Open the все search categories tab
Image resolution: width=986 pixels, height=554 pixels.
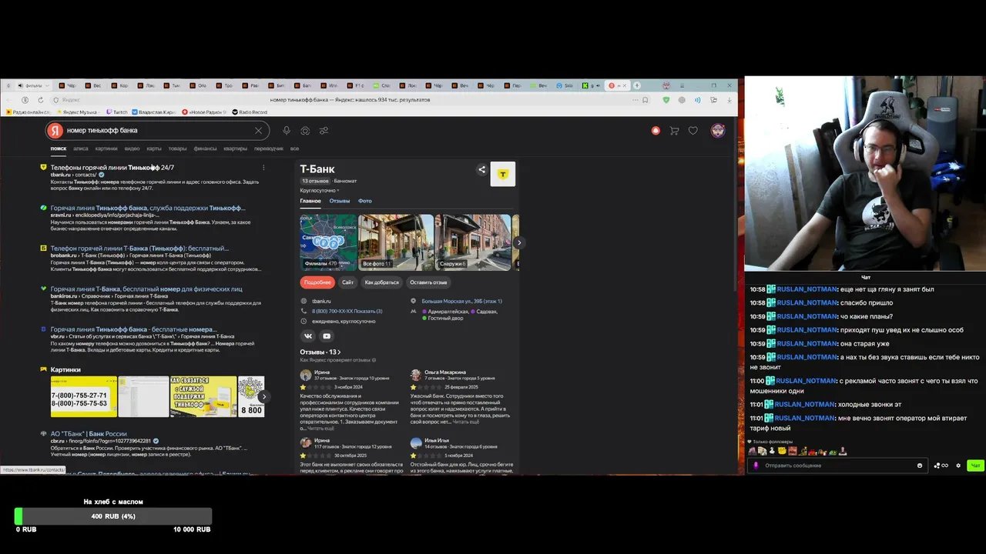(294, 149)
